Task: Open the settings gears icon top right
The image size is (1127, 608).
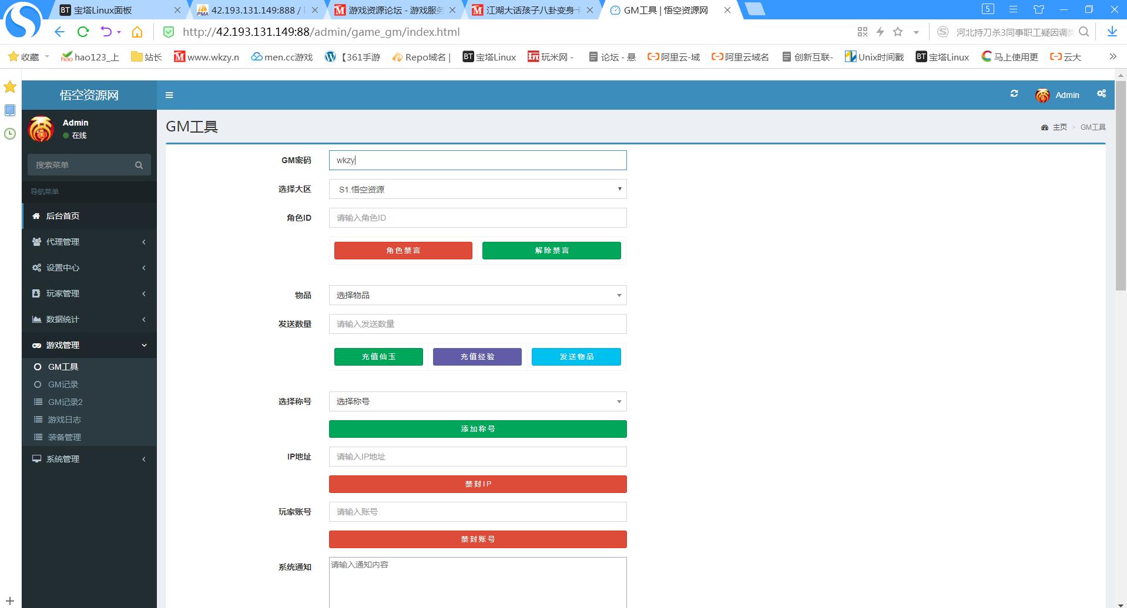Action: click(x=1101, y=94)
